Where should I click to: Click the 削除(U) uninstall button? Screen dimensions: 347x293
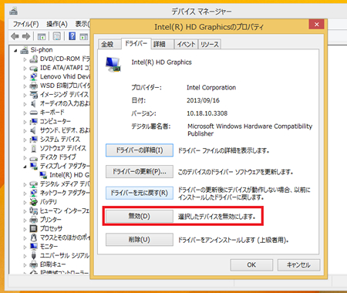click(140, 240)
